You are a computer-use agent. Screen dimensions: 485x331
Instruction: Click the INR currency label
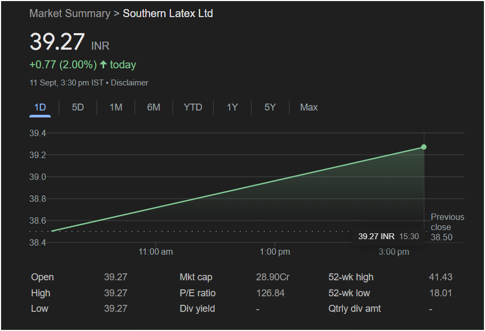100,46
